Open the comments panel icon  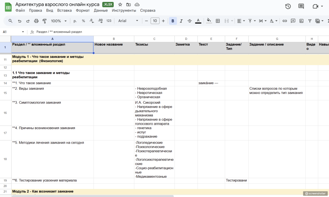point(301,6)
